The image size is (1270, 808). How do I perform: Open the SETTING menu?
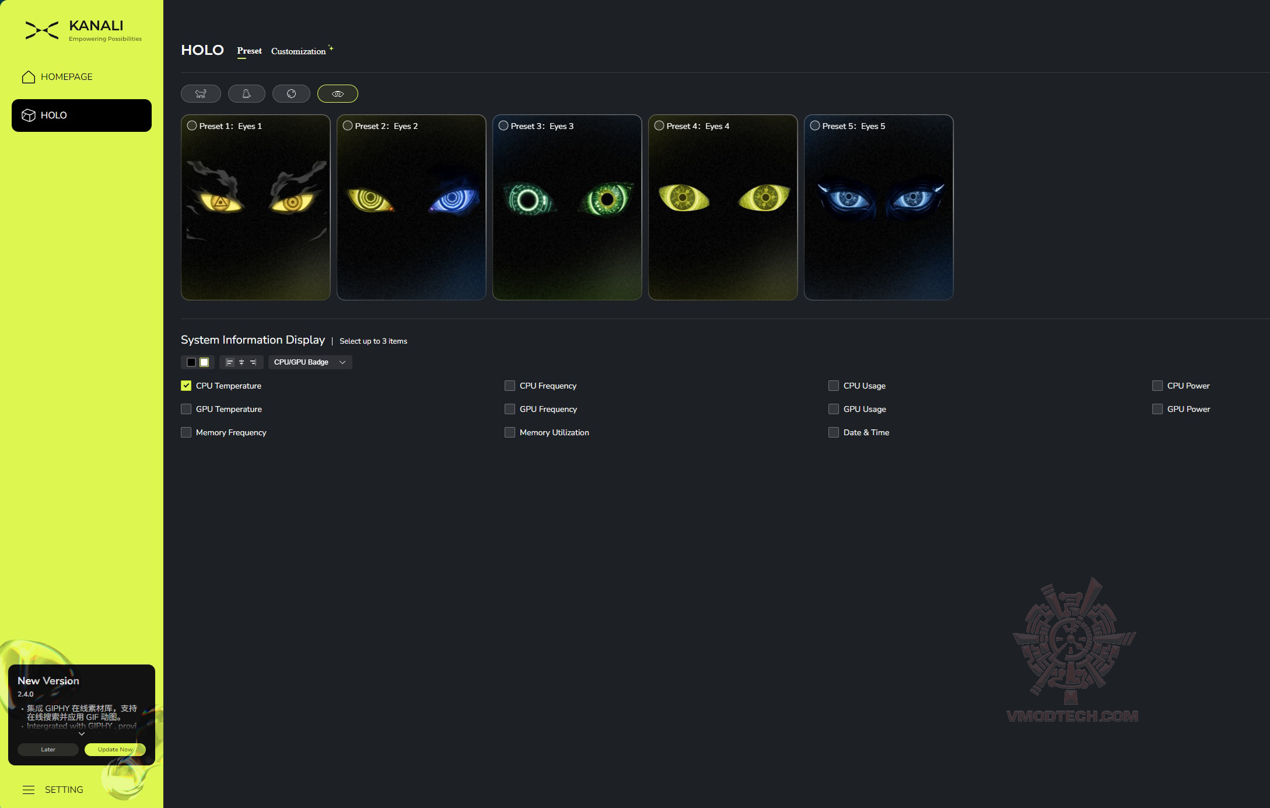click(53, 790)
